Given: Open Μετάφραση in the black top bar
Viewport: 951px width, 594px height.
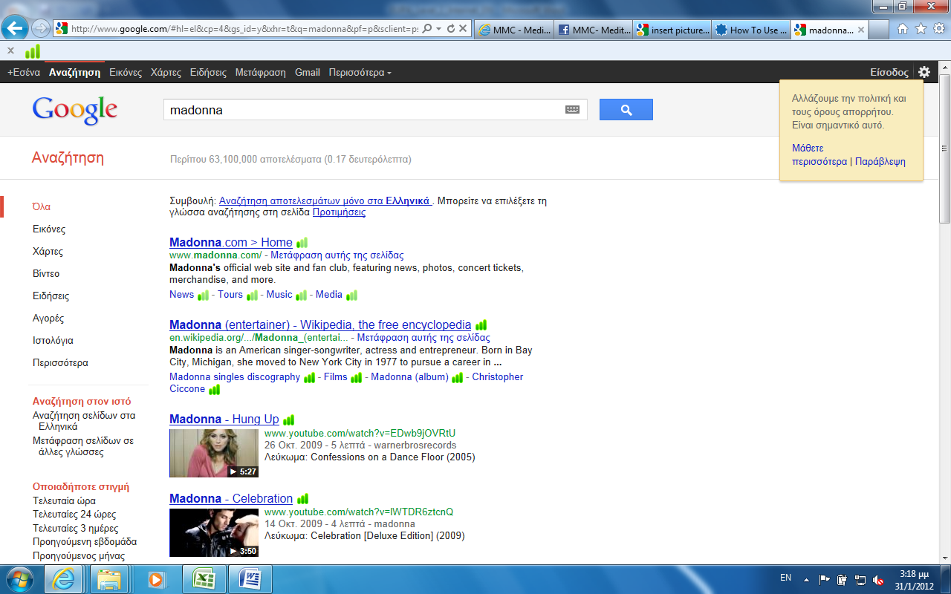Looking at the screenshot, I should [261, 73].
